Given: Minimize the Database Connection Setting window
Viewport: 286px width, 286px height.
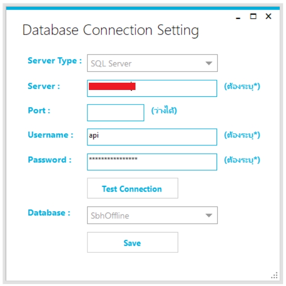Looking at the screenshot, I should point(238,18).
